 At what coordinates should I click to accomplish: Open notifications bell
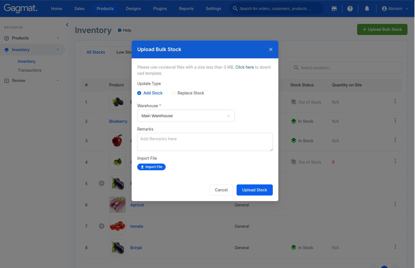[367, 9]
